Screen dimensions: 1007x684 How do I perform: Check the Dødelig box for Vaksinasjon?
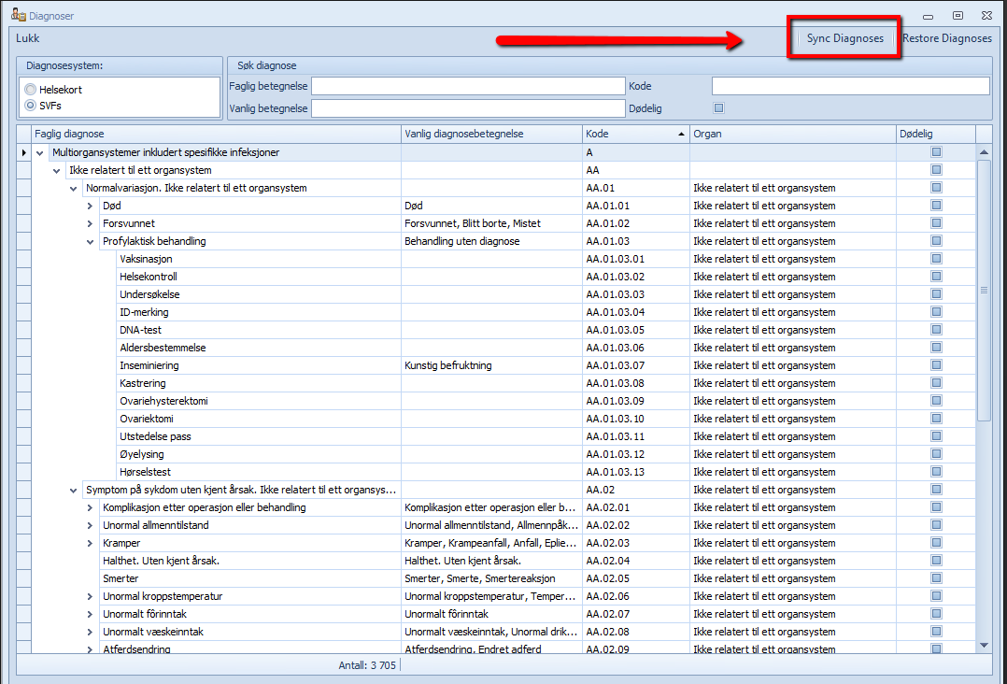(936, 259)
